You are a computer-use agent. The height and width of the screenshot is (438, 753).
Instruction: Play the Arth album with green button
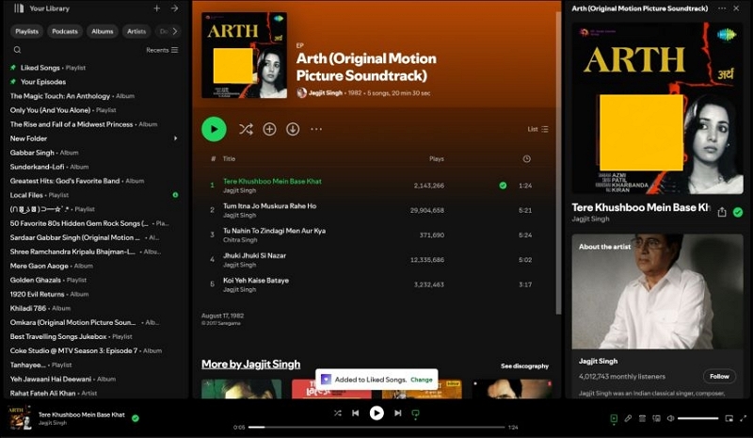click(x=214, y=129)
